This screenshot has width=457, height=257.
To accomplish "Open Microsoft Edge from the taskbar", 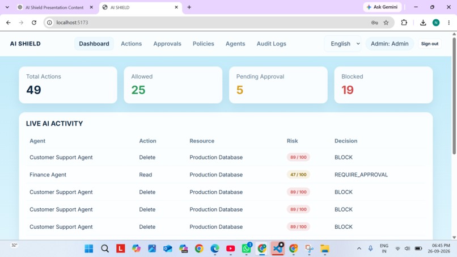I will [215, 248].
